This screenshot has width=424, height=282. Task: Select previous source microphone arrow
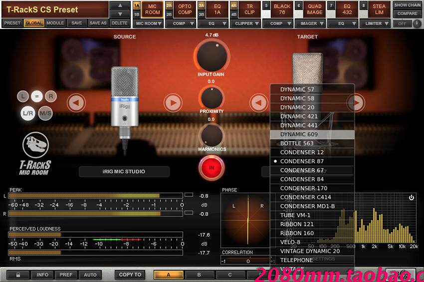[x=76, y=103]
